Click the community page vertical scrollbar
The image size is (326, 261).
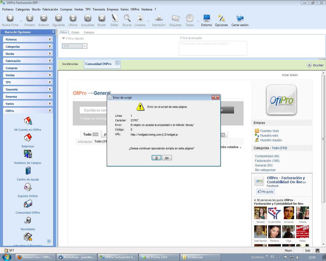pos(324,138)
